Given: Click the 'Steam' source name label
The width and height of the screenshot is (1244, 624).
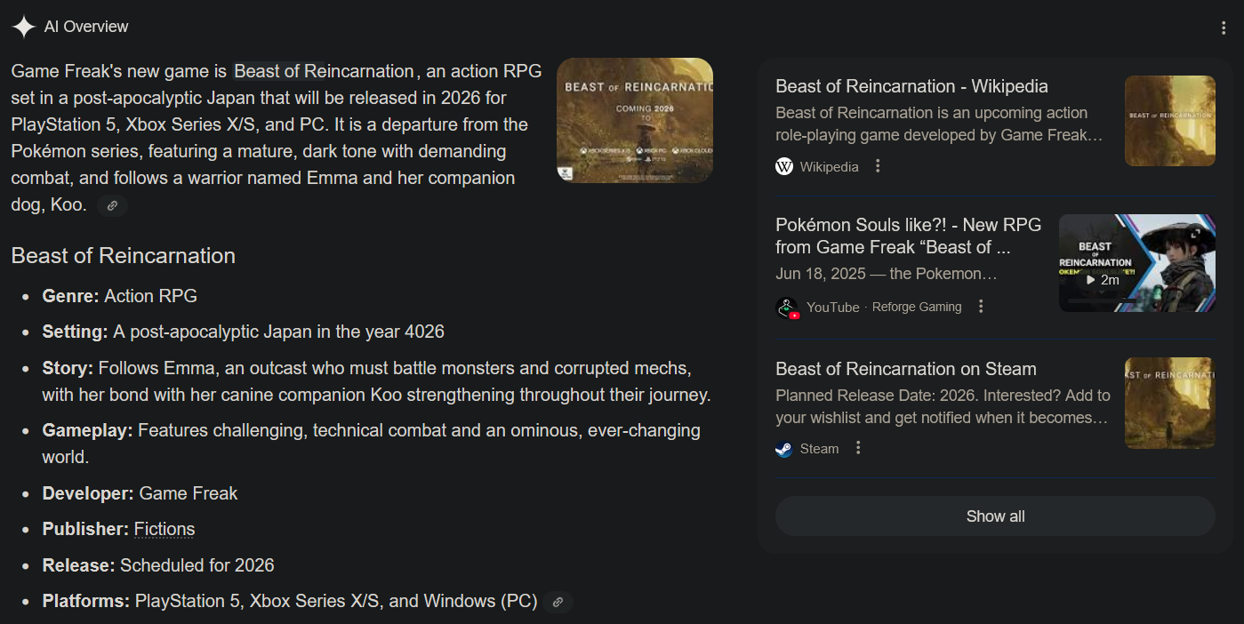Looking at the screenshot, I should [819, 449].
